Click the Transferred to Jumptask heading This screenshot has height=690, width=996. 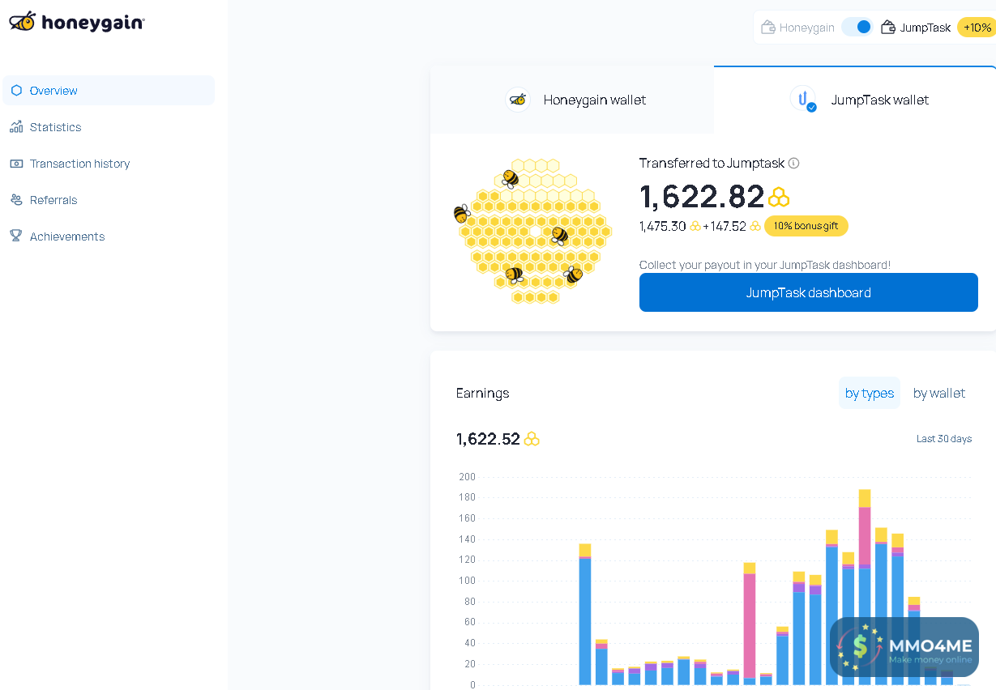pyautogui.click(x=712, y=163)
